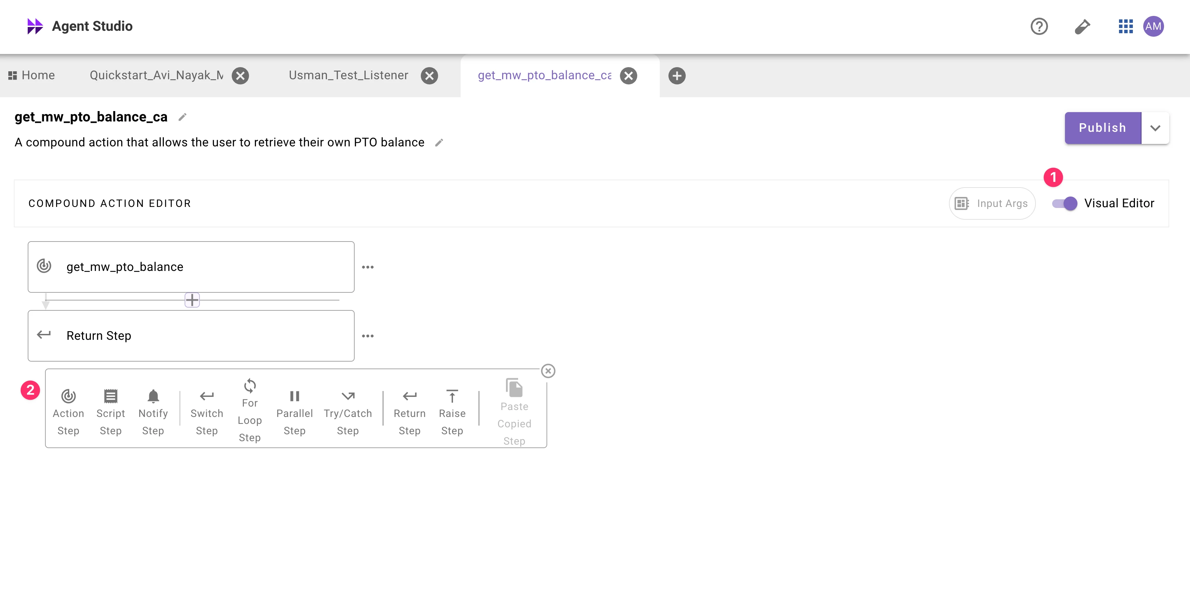
Task: Switch to the Usman_Test_Listener tab
Action: pyautogui.click(x=348, y=75)
